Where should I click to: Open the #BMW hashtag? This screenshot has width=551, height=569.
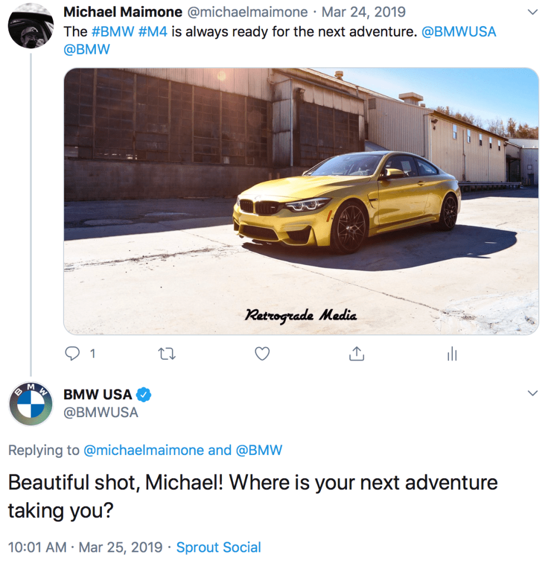pyautogui.click(x=113, y=32)
